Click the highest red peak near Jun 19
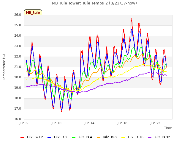 (131, 18)
